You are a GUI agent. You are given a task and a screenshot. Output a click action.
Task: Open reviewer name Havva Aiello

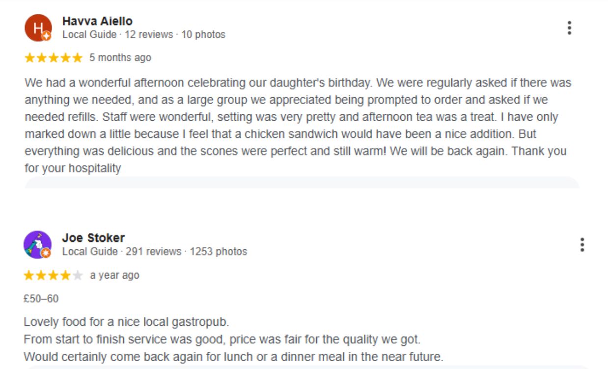pyautogui.click(x=97, y=21)
